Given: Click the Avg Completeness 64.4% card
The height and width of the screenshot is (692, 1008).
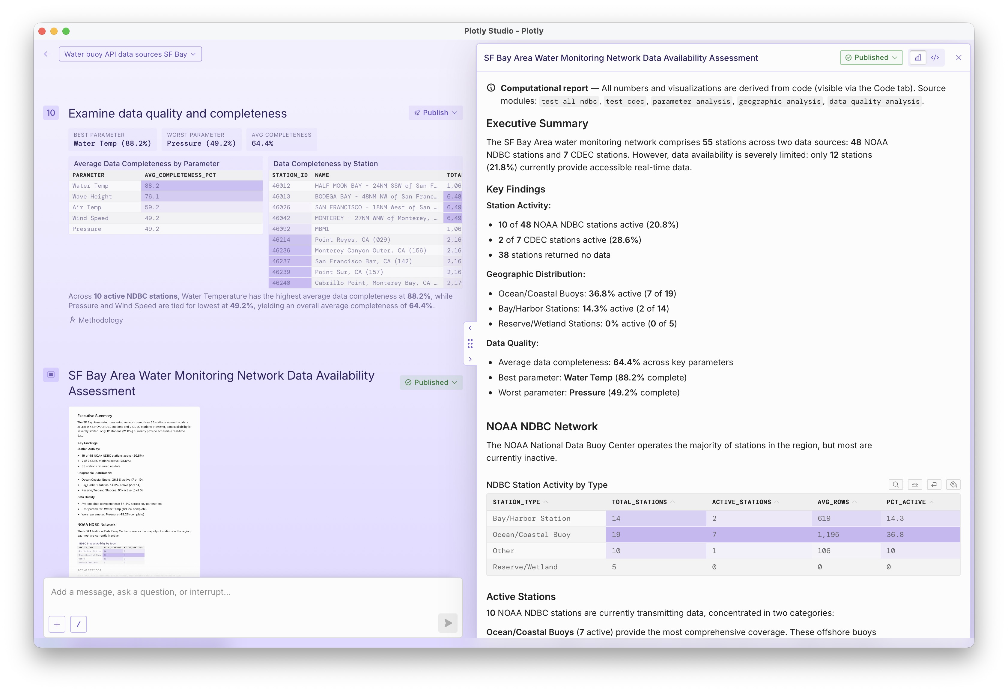Looking at the screenshot, I should pos(282,139).
